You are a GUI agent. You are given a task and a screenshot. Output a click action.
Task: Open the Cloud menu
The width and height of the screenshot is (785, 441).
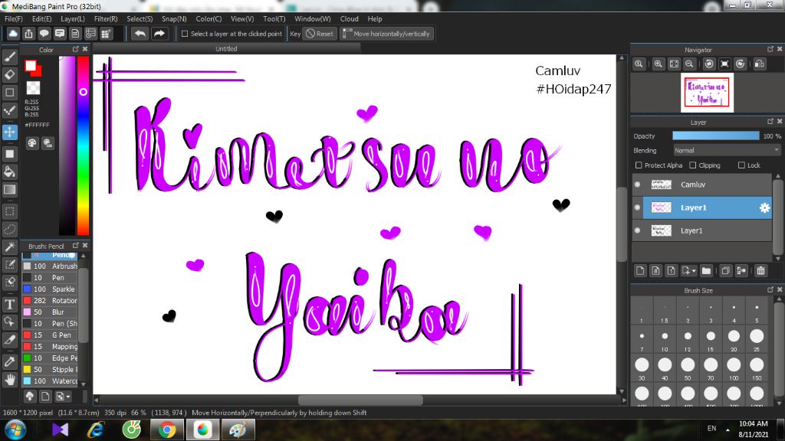349,18
